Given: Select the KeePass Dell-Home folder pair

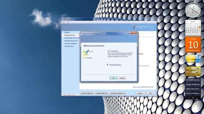Looking at the screenshot, I should pyautogui.click(x=71, y=38).
